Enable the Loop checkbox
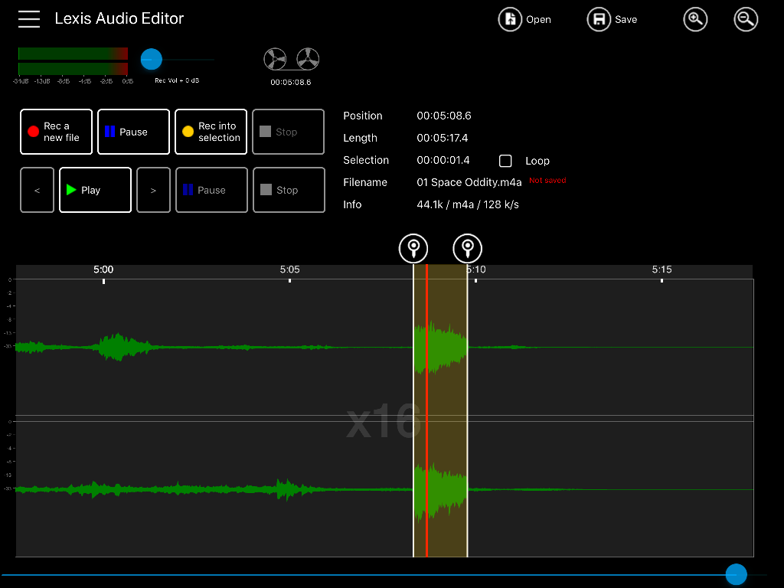 coord(505,161)
